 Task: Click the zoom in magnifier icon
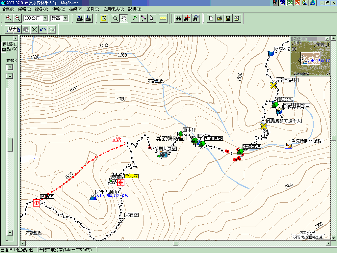pos(9,18)
